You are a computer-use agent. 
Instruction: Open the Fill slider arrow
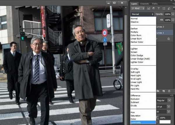[173, 20]
